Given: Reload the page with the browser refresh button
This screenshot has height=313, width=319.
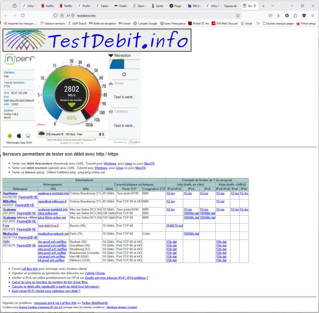Looking at the screenshot, I should pyautogui.click(x=23, y=15).
